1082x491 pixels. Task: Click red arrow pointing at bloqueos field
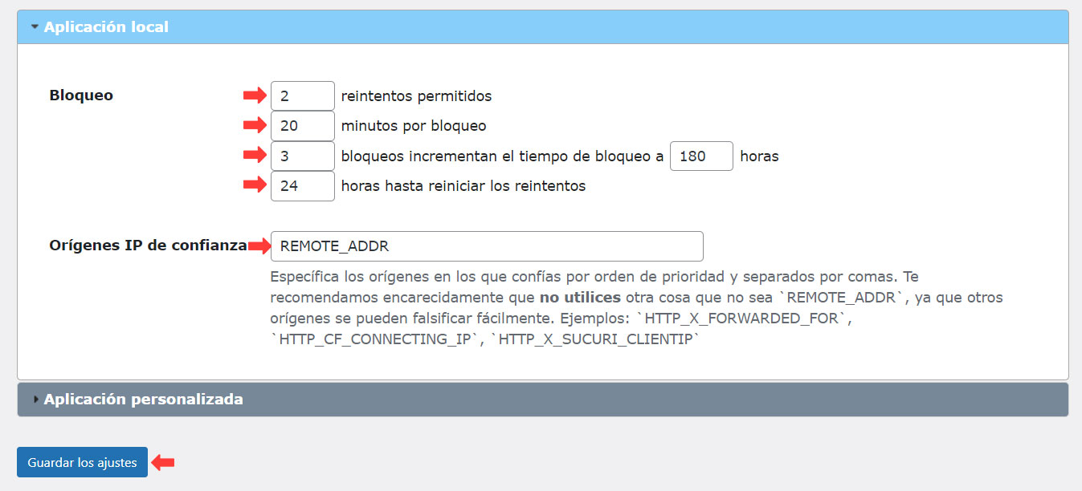[x=255, y=156]
